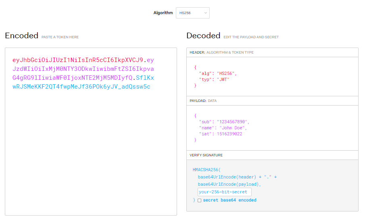The height and width of the screenshot is (222, 365).
Task: Click the blue signature line beginning wRJSMeKKF2QT4
Action: click(x=81, y=87)
